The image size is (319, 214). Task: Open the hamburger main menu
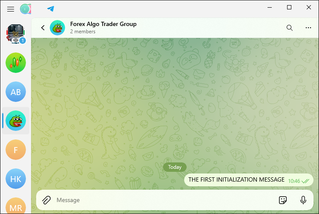click(x=11, y=9)
